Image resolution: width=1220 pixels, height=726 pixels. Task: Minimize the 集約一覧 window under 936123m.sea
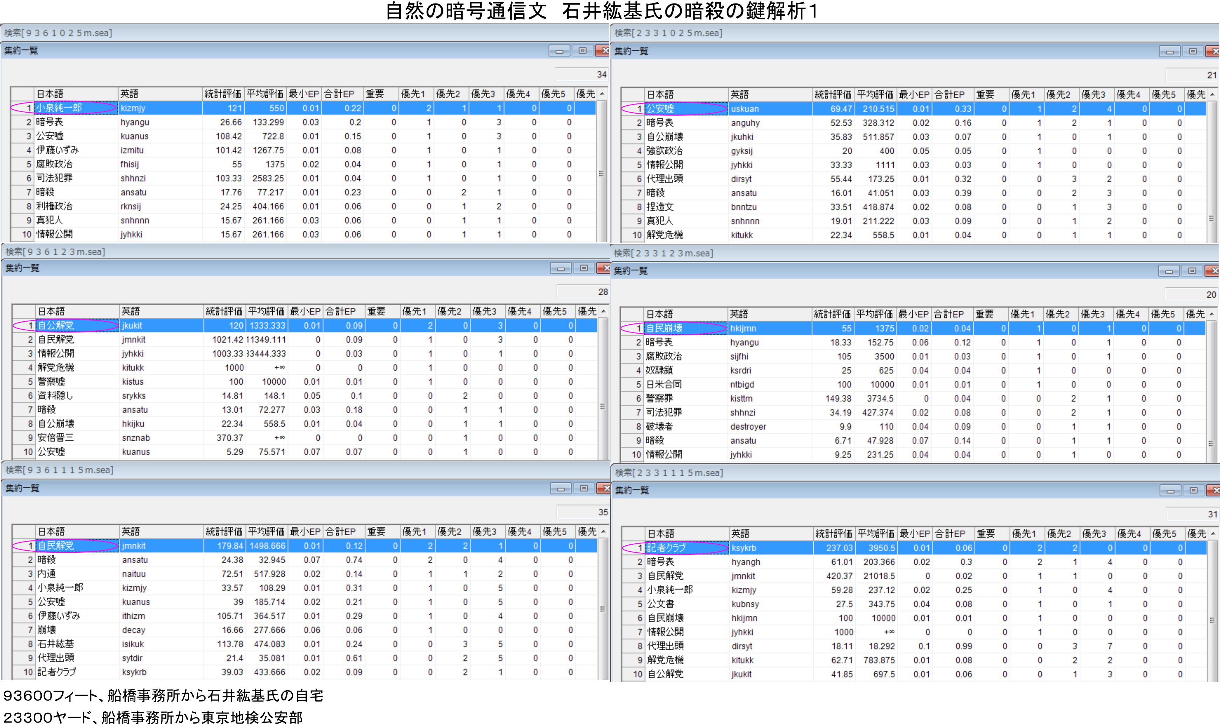coord(560,268)
